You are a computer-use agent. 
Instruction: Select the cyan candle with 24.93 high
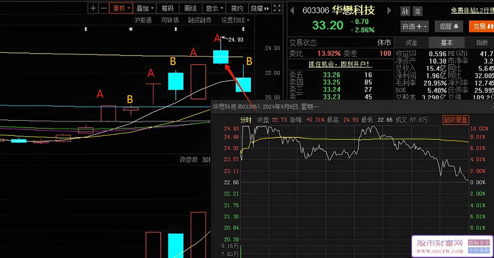coord(221,56)
